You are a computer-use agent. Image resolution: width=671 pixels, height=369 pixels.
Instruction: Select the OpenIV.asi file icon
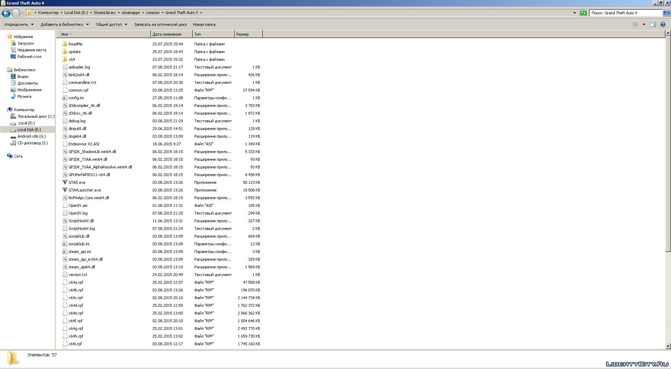click(x=65, y=205)
